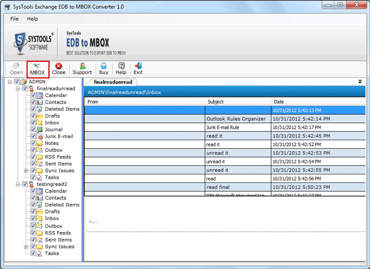Viewport: 370px width, 269px height.
Task: Sort by the Subject column header
Action: pyautogui.click(x=238, y=102)
